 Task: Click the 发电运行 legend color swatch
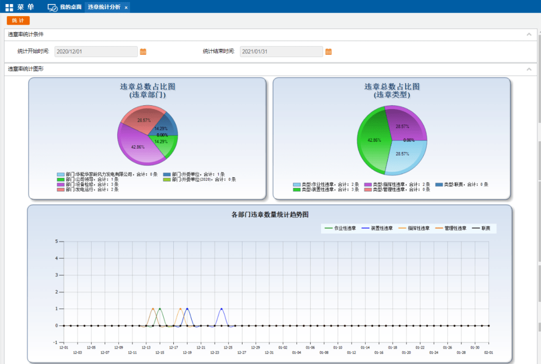point(61,189)
